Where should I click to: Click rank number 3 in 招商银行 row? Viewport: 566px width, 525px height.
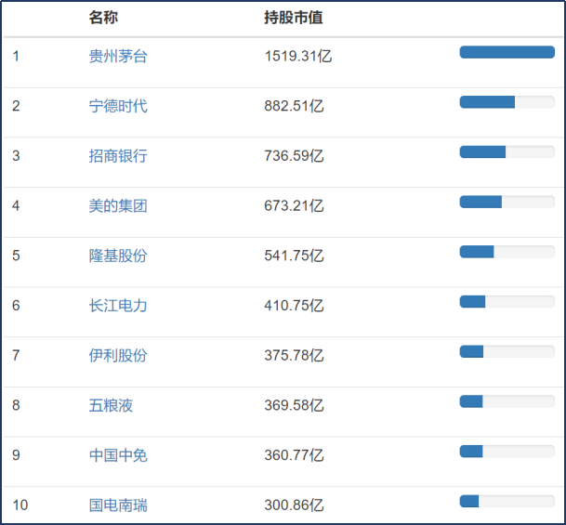pyautogui.click(x=16, y=156)
